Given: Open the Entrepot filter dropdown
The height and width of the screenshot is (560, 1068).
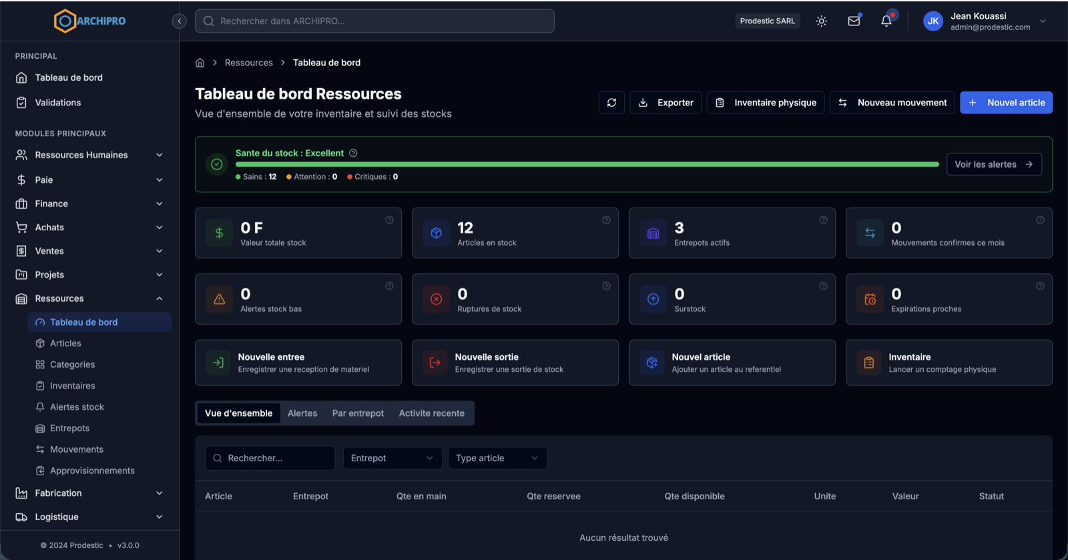Looking at the screenshot, I should point(392,458).
